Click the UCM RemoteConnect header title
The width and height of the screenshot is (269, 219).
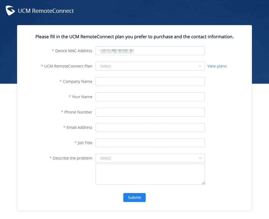[46, 11]
